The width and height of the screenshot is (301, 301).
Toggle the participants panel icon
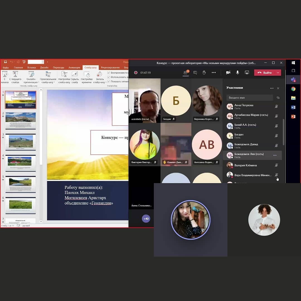point(186,72)
